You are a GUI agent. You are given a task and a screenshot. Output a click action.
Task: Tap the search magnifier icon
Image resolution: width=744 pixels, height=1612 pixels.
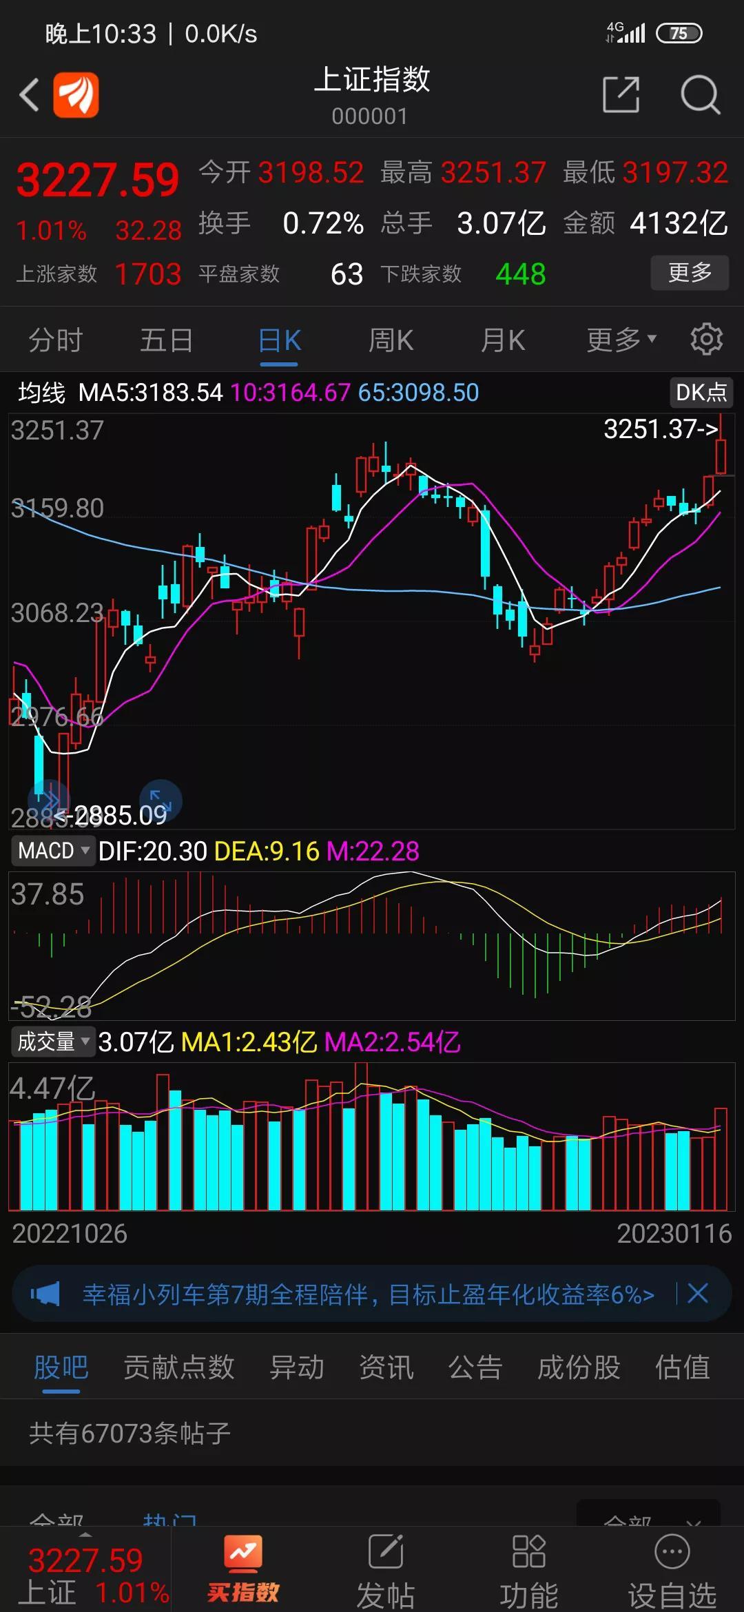(x=700, y=94)
